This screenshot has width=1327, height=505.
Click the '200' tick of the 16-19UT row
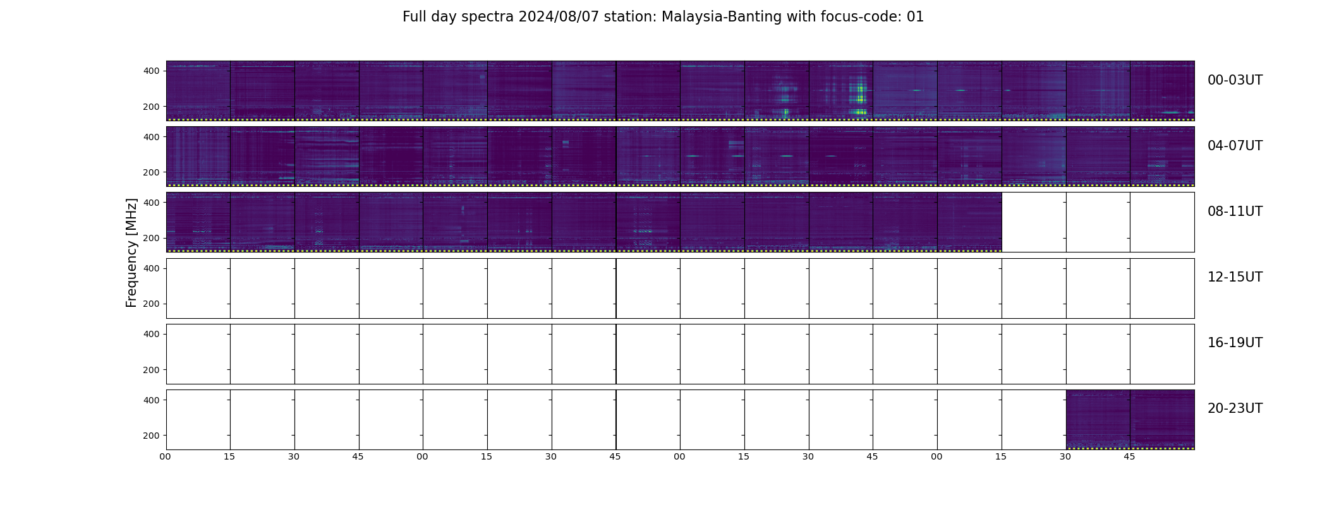pos(152,370)
